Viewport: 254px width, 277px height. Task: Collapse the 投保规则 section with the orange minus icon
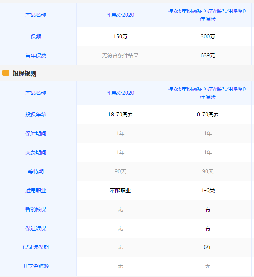[x=6, y=73]
